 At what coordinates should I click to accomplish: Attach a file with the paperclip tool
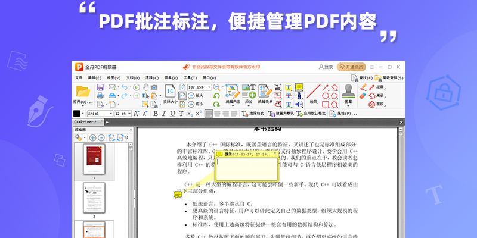(x=299, y=96)
